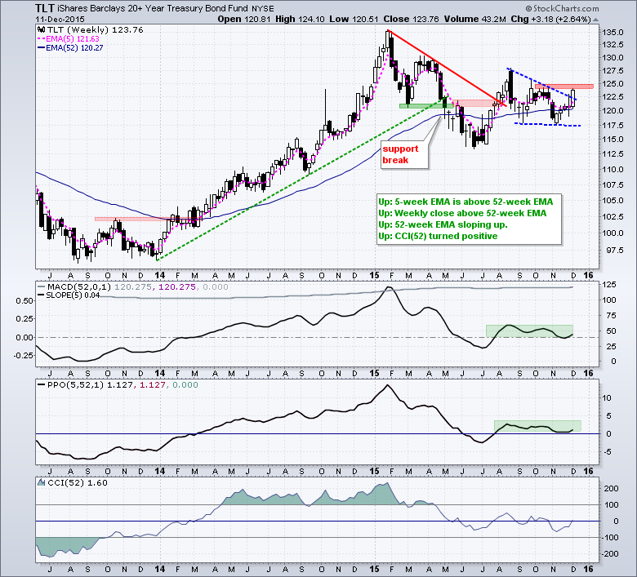Viewport: 637px width, 577px height.
Task: Click the iShares Barclays 20+ Year Treasury Bond Fund title
Action: click(x=154, y=8)
